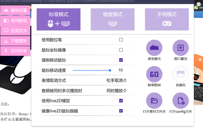Enable the 使用数位笔 checkbox
The width and height of the screenshot is (203, 128).
[x=121, y=40]
